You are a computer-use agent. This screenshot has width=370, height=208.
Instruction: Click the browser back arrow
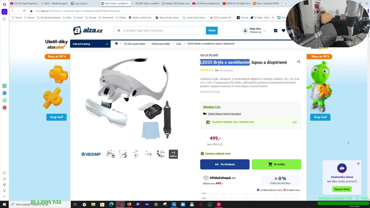click(x=12, y=11)
